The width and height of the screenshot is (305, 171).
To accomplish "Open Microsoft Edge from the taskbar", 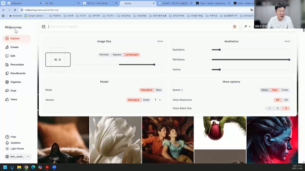I will tap(33, 167).
